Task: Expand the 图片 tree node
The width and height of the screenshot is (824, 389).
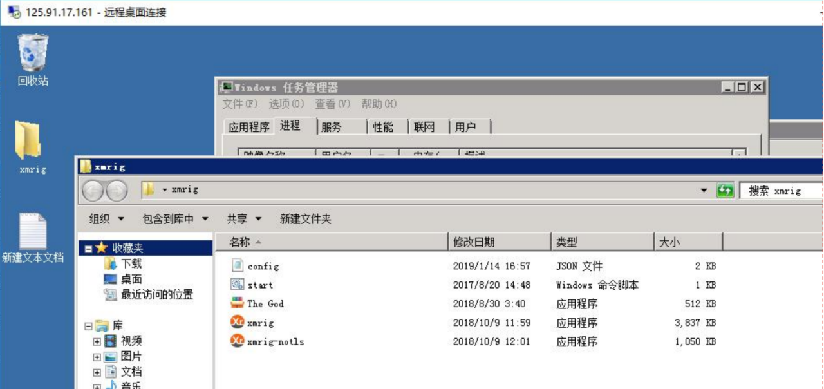Action: point(97,357)
